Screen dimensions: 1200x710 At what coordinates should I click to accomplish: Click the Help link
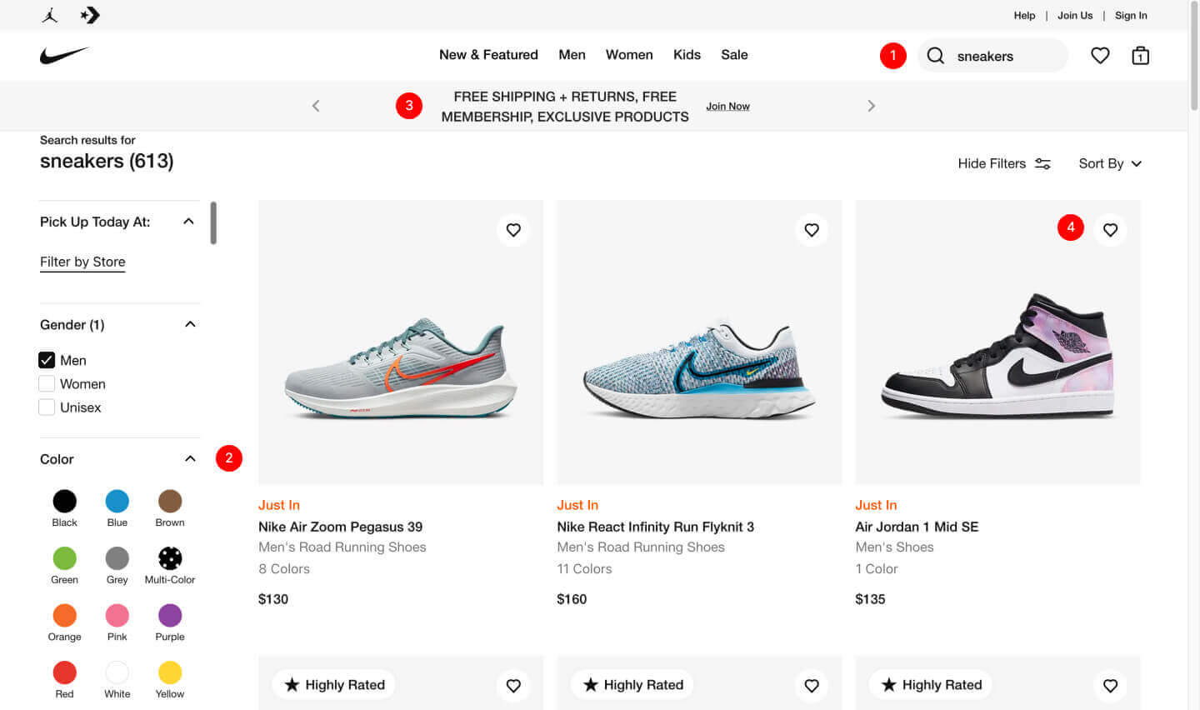click(x=1024, y=15)
